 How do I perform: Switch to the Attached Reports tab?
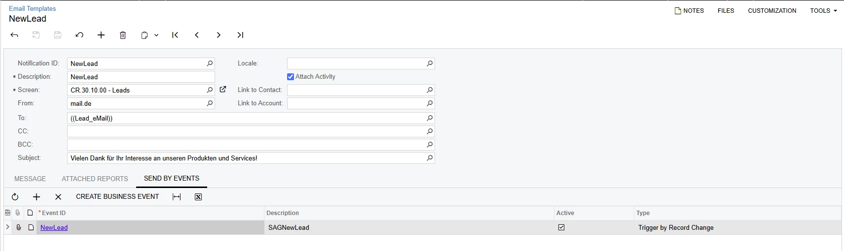(x=95, y=179)
